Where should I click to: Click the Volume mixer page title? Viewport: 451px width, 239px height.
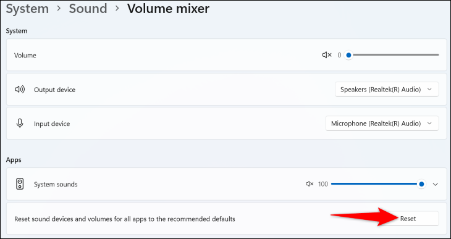pos(168,9)
